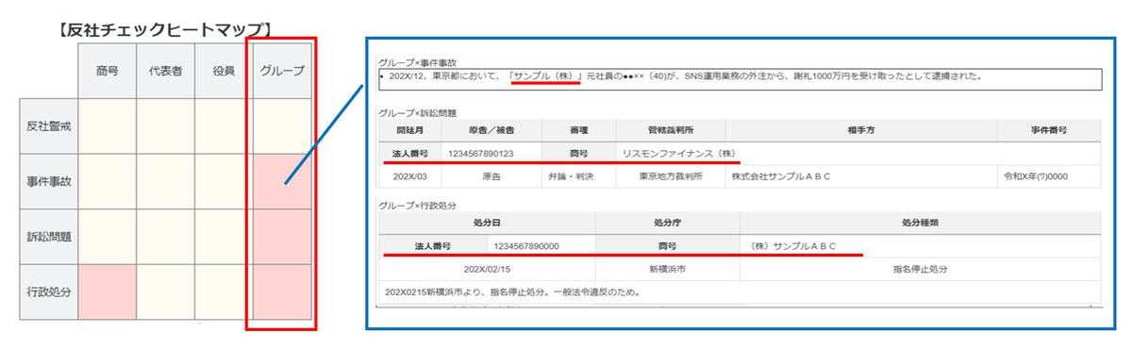Click the company name (株)サンプルABC
The width and height of the screenshot is (1132, 349).
tap(793, 245)
